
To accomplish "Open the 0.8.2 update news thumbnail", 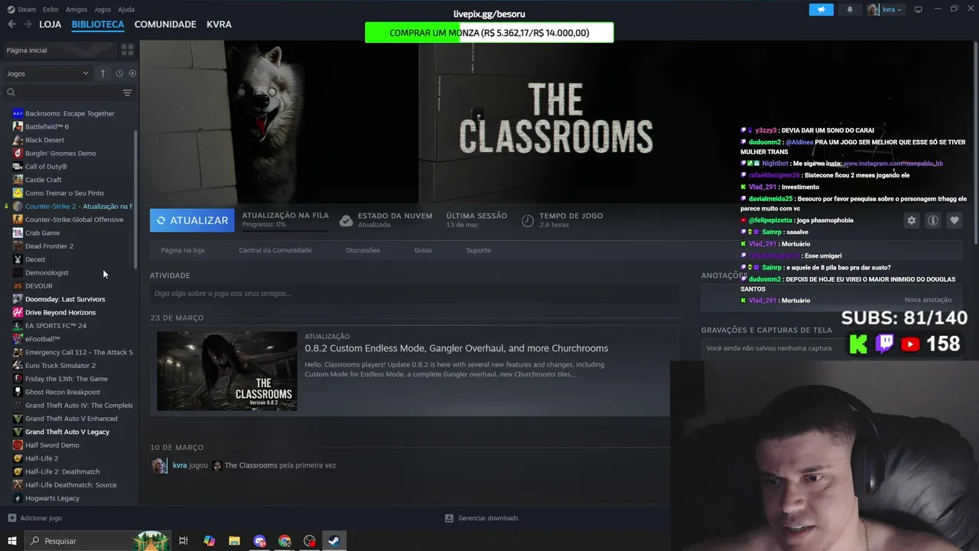I will pos(227,371).
